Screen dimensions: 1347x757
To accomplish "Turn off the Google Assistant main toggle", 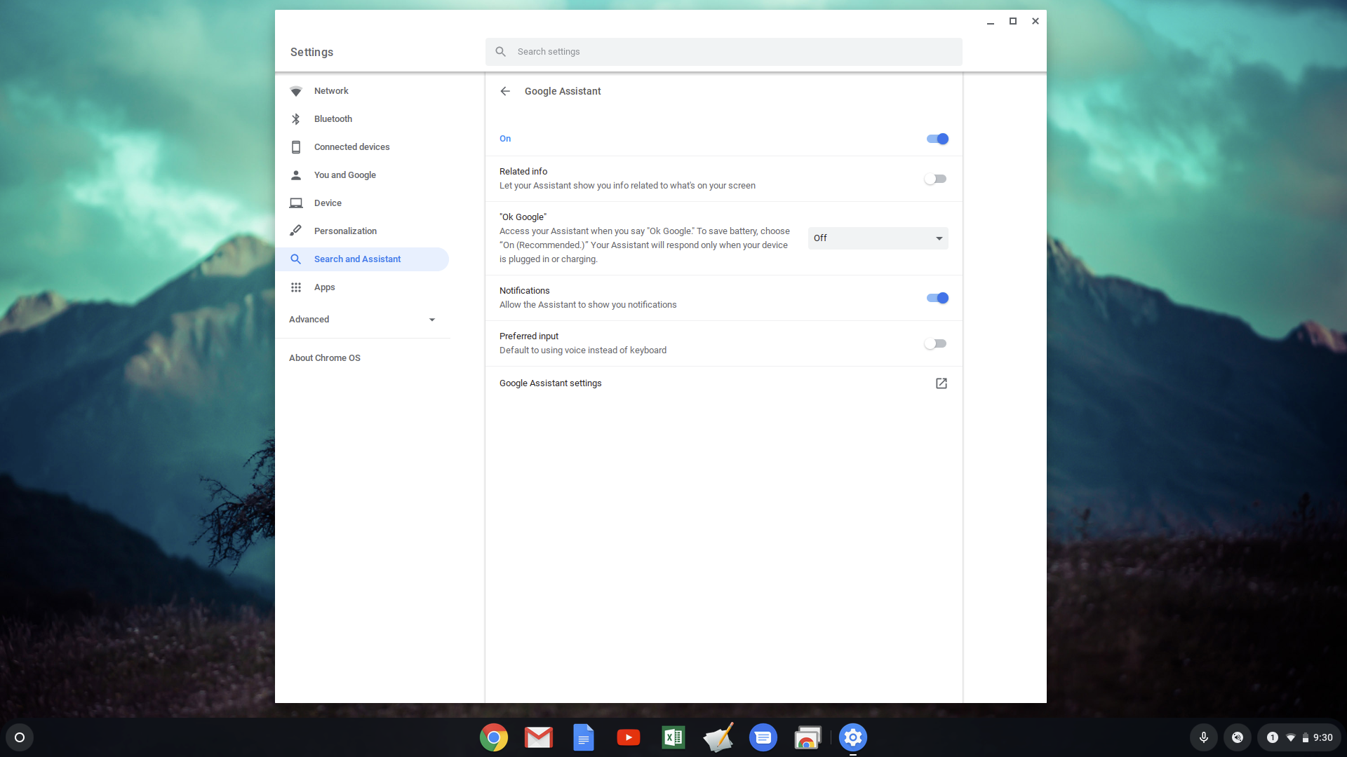I will [937, 139].
